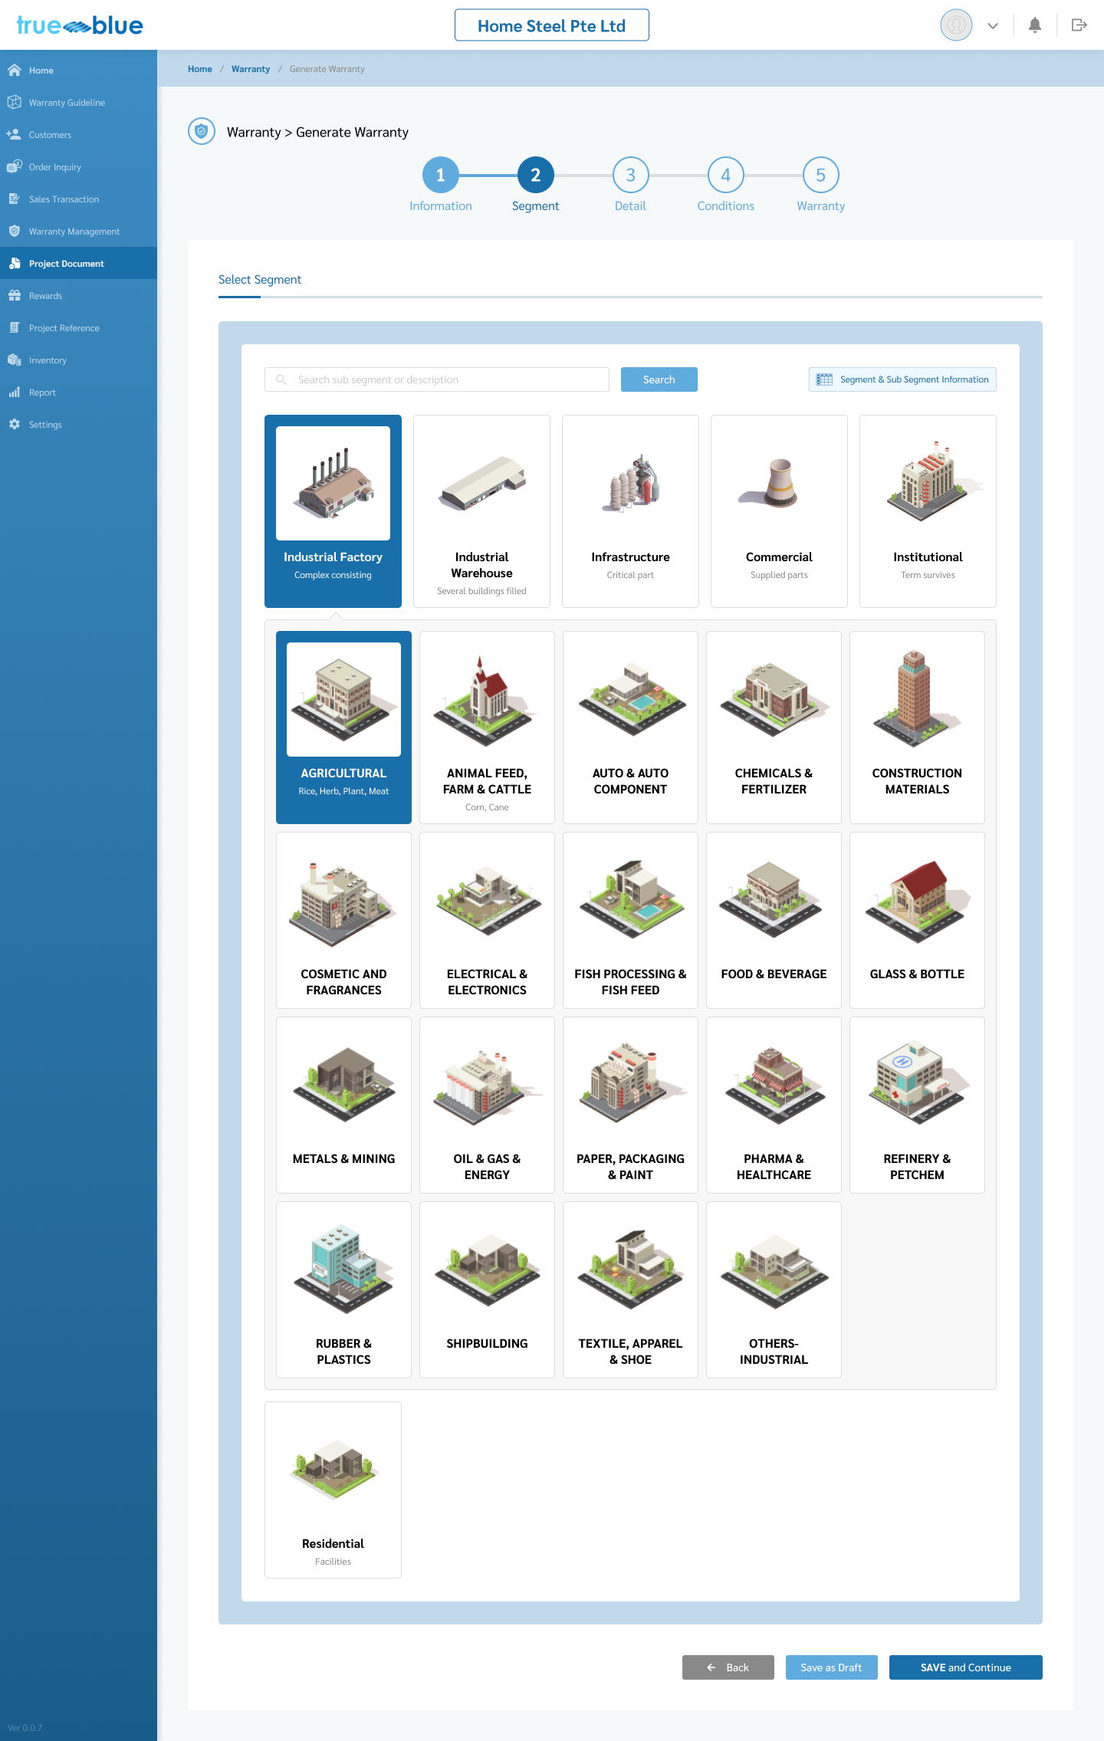The image size is (1104, 1741).
Task: Open Sales Transaction from the sidebar
Action: (x=64, y=199)
